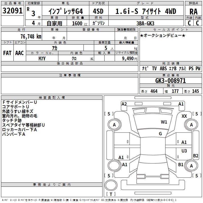
Task: Click the lot number 32091
Action: [x=12, y=11]
